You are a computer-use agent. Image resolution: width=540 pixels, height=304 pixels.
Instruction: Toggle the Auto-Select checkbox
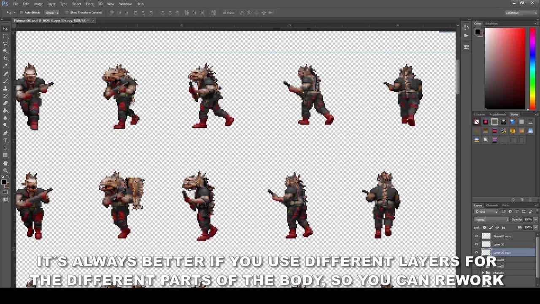coord(21,13)
